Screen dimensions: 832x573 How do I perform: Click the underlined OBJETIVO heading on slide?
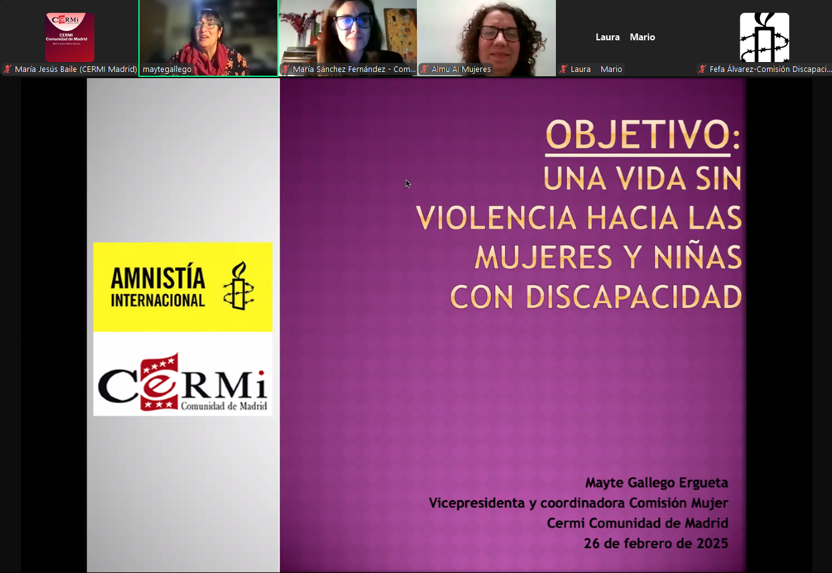click(638, 135)
